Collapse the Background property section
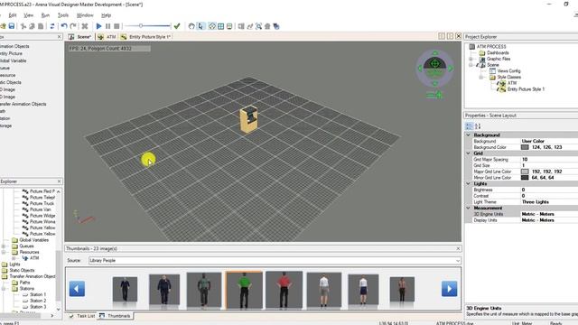This screenshot has width=578, height=325. pos(468,135)
